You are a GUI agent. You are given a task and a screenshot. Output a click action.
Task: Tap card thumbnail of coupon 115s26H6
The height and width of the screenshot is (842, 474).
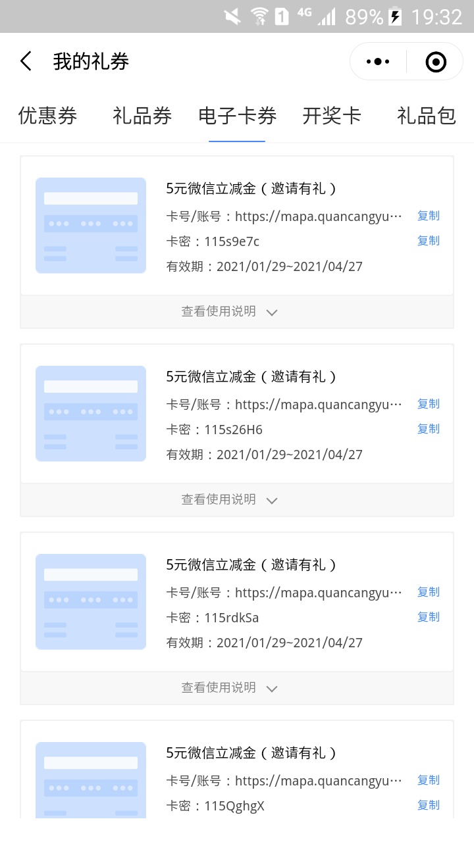91,414
